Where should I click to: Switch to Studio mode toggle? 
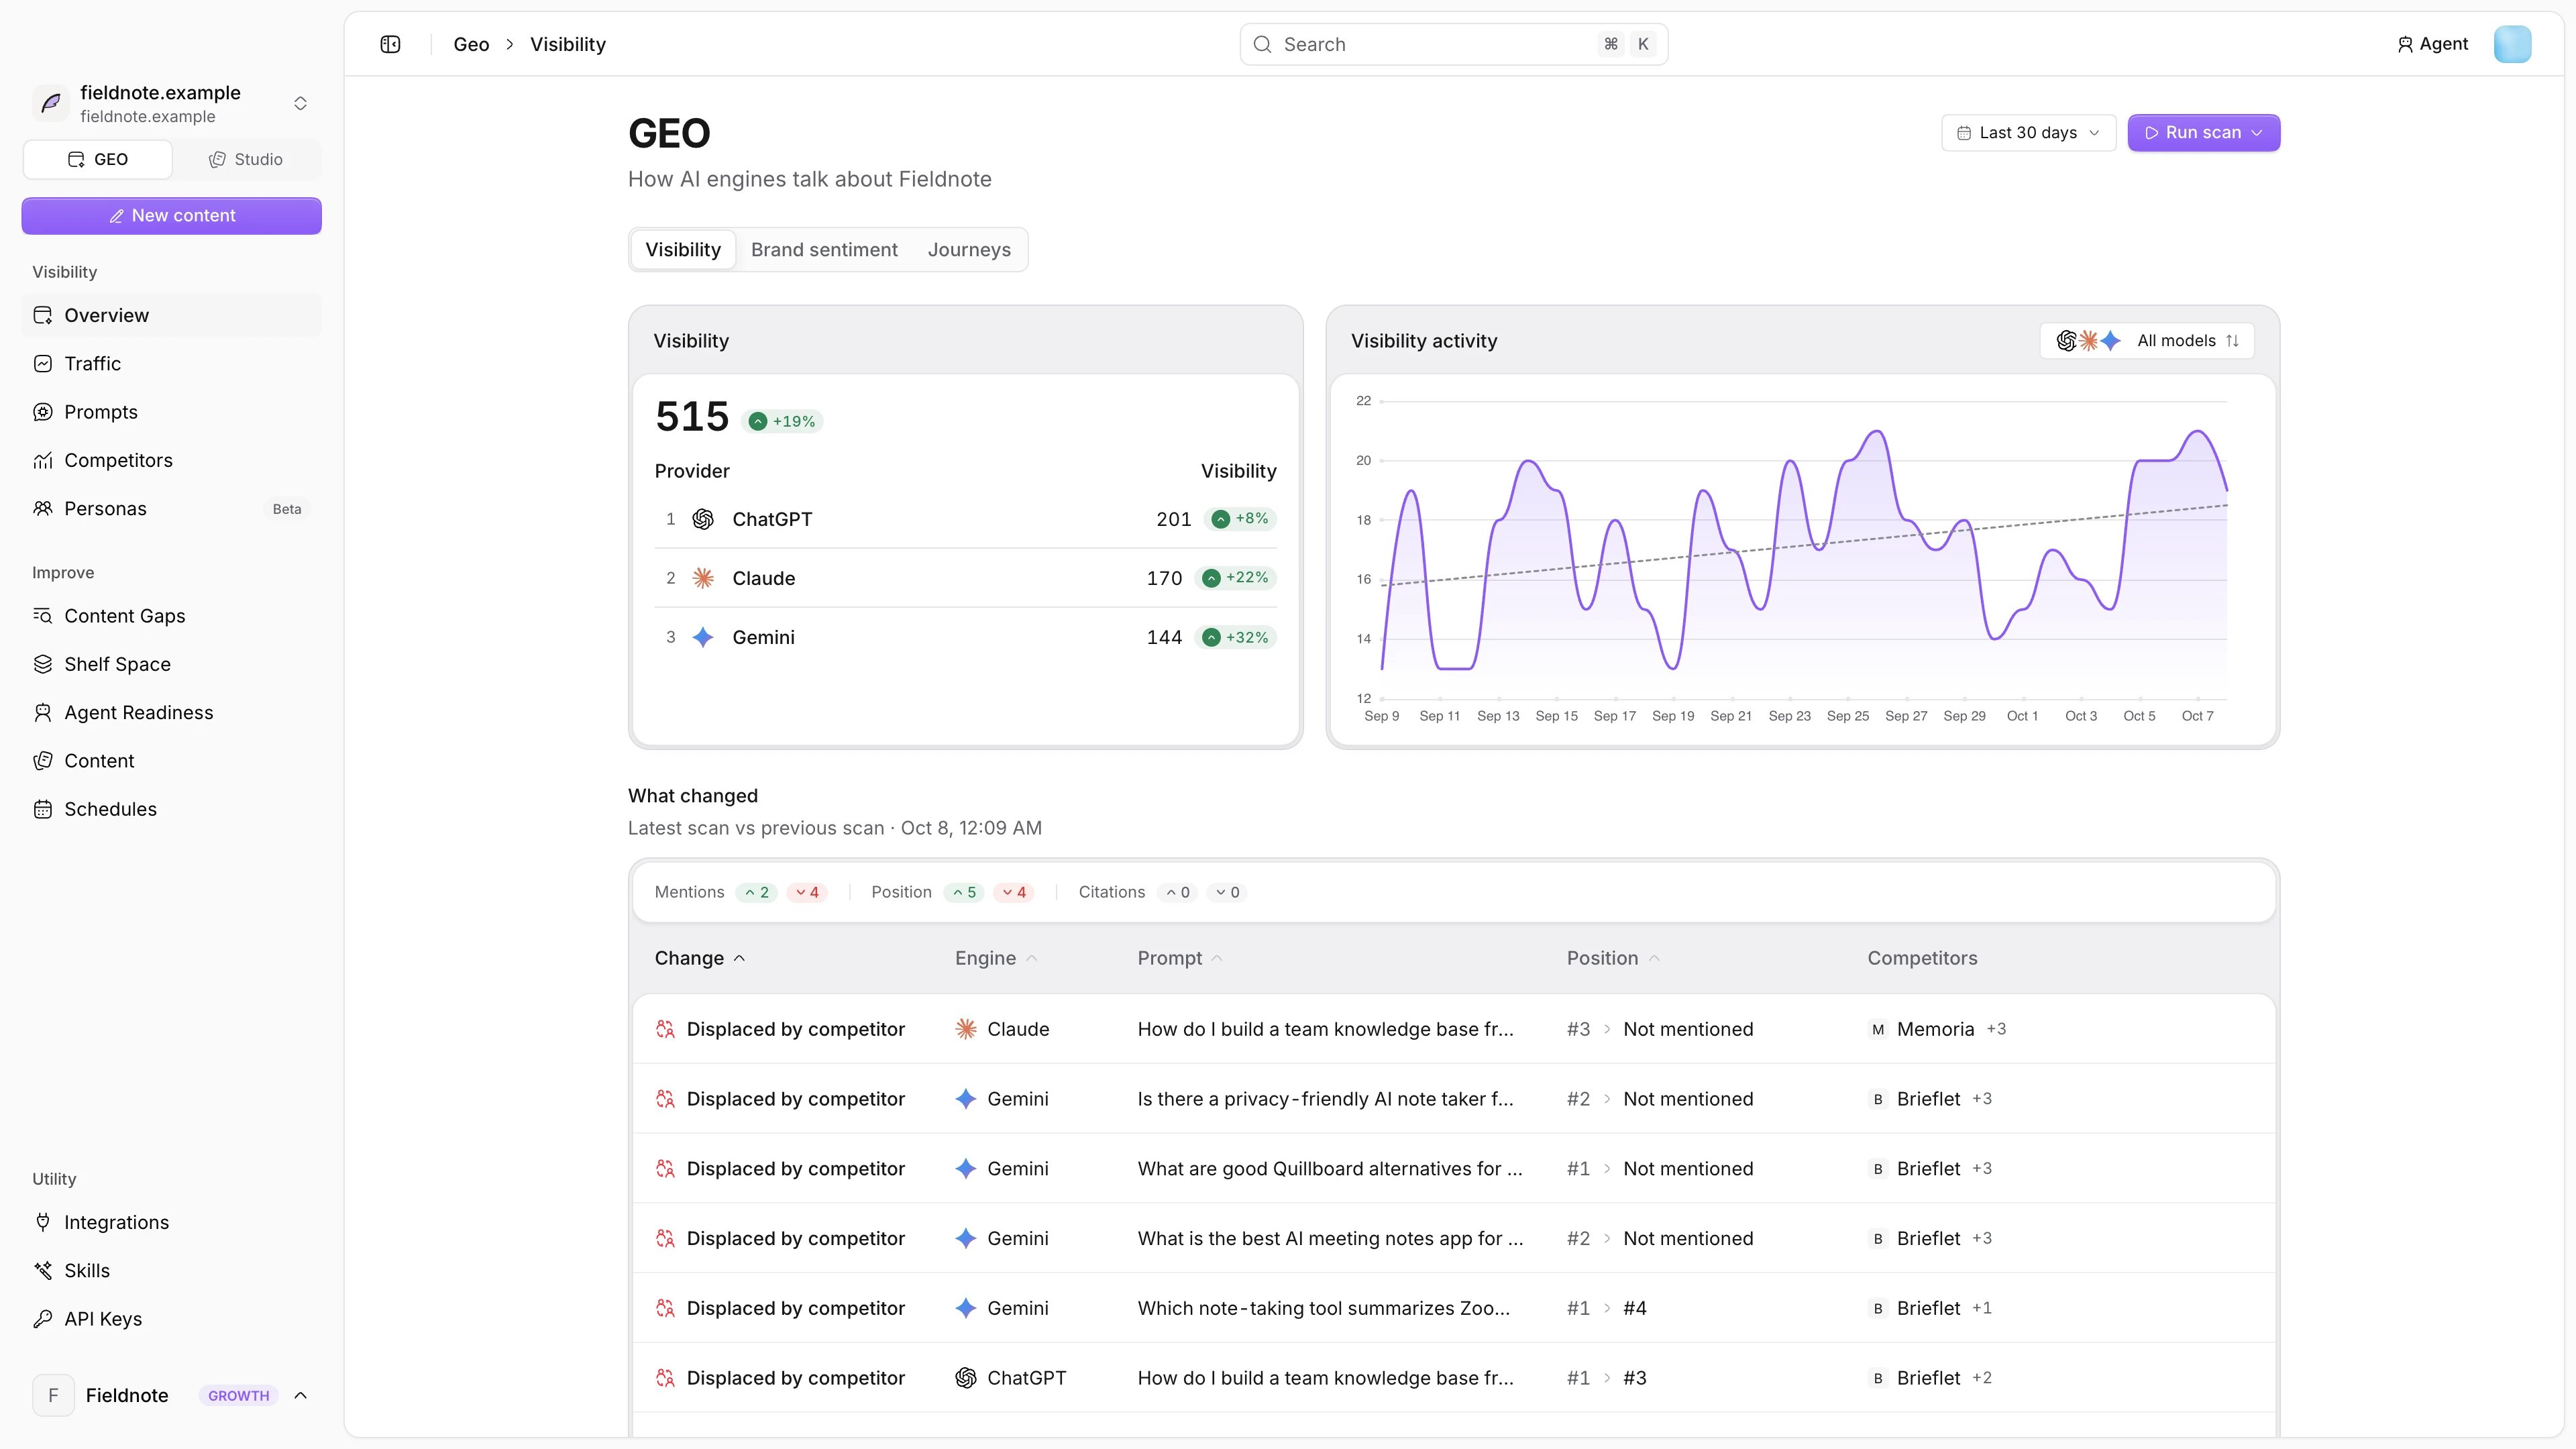(x=246, y=159)
